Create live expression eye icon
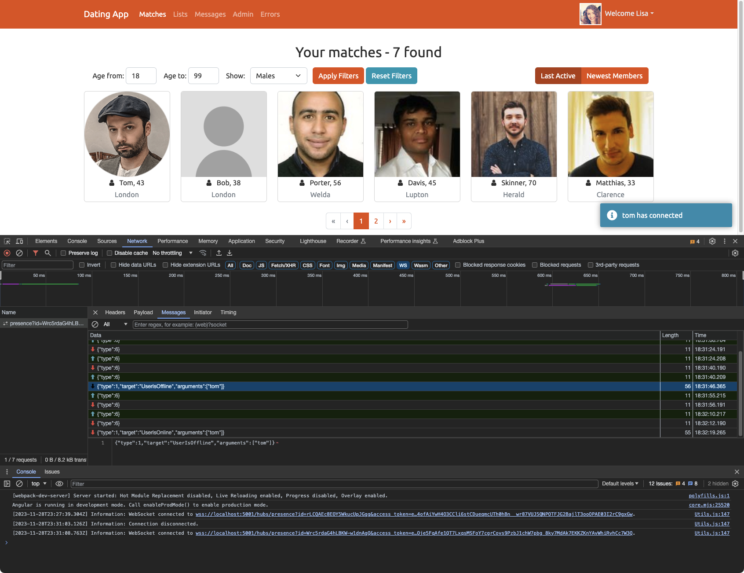The image size is (744, 573). pyautogui.click(x=59, y=484)
